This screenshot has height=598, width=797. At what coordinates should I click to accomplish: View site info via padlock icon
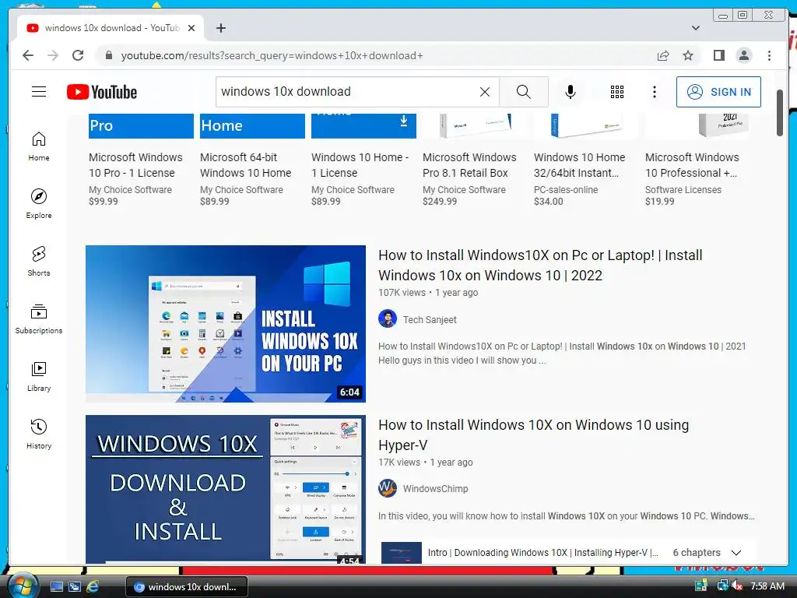(x=108, y=55)
